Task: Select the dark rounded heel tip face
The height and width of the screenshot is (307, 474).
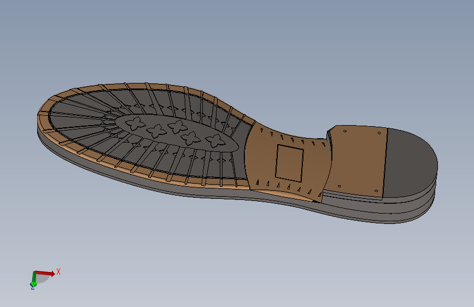Action: coord(411,163)
